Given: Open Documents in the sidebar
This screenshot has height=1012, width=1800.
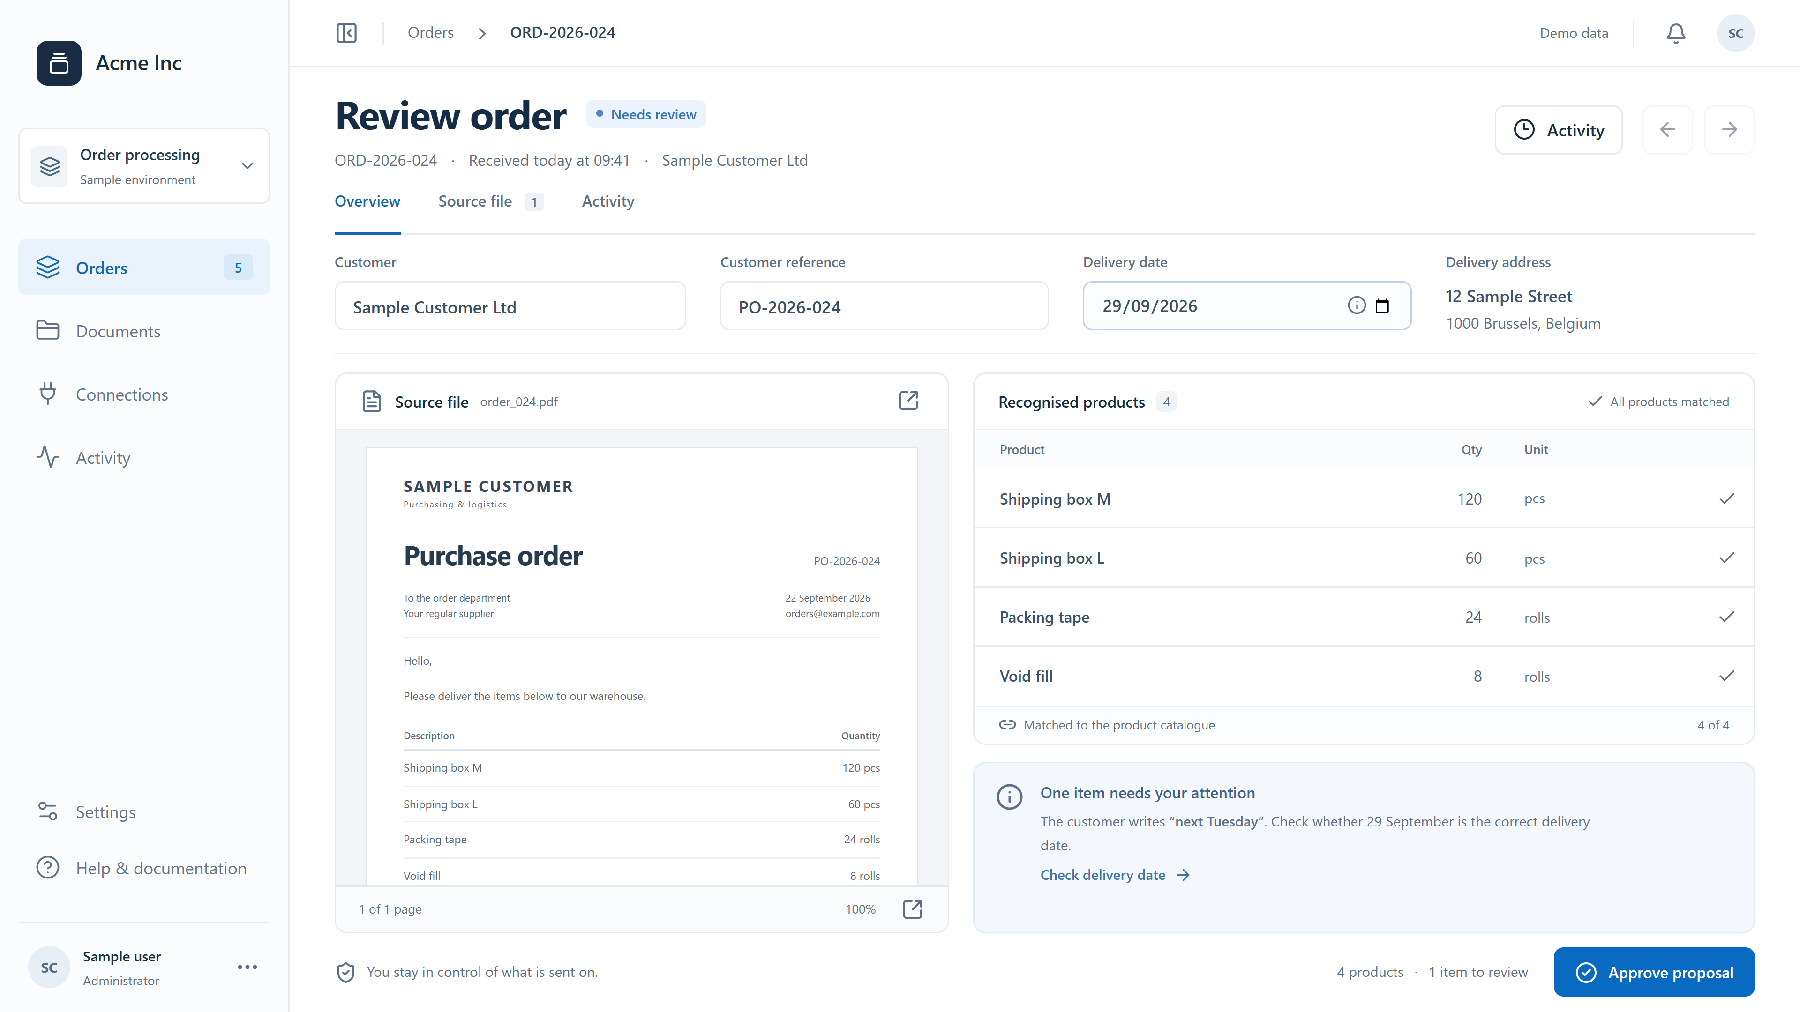Looking at the screenshot, I should pos(144,331).
